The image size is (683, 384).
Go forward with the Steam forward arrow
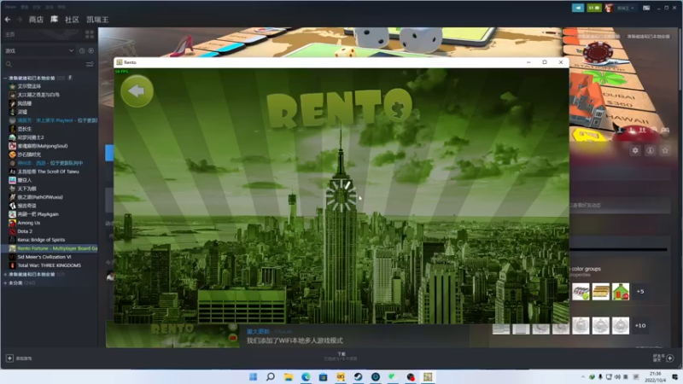tap(19, 20)
